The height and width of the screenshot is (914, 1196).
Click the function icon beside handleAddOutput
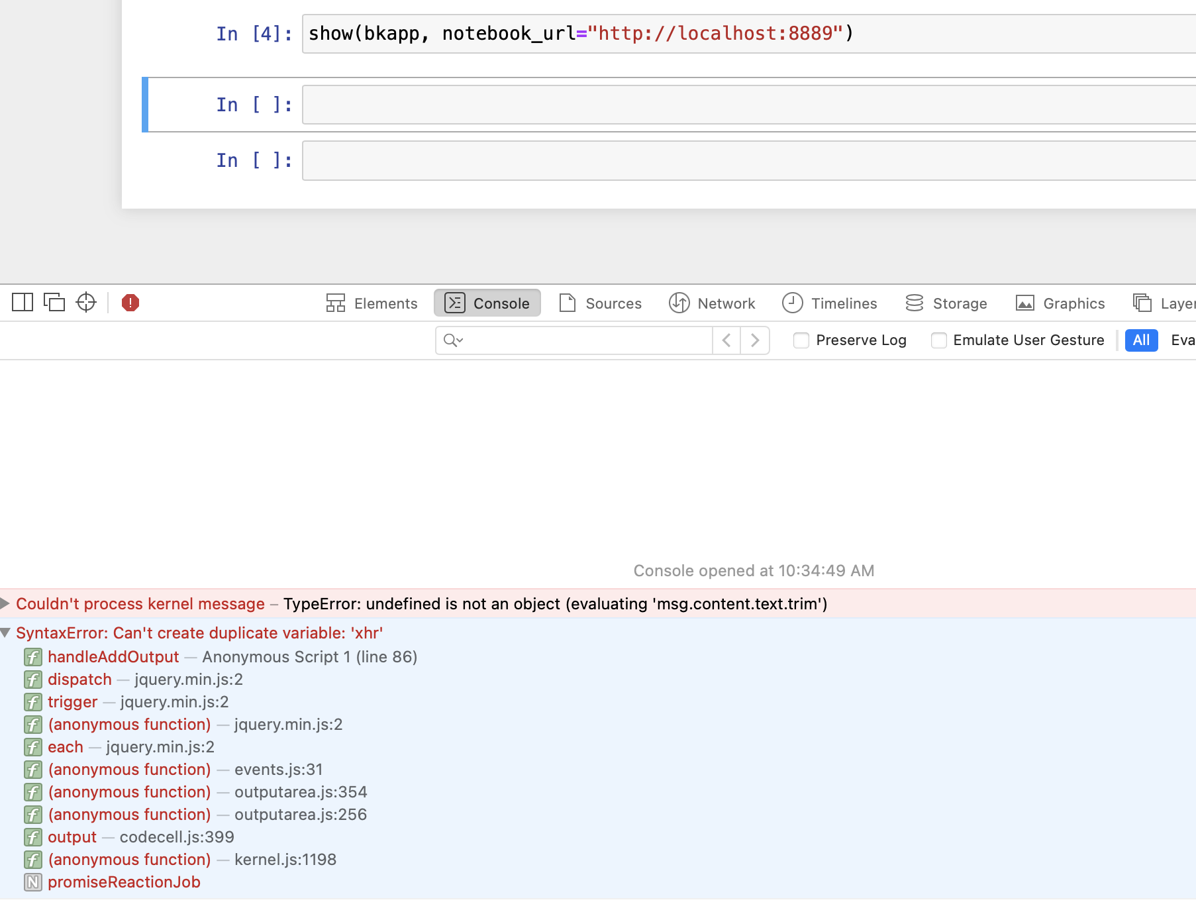pos(32,657)
